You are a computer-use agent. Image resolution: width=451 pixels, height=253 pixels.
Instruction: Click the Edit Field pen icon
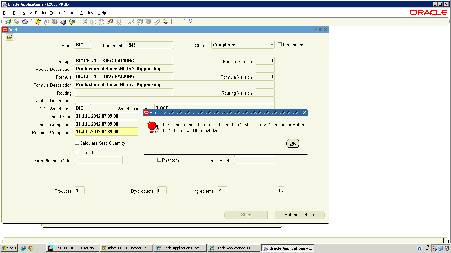pos(131,22)
